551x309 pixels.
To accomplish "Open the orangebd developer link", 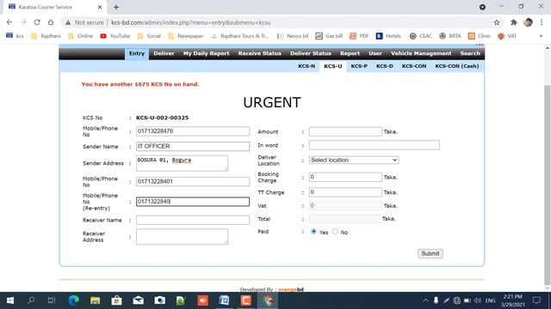I will 291,289.
